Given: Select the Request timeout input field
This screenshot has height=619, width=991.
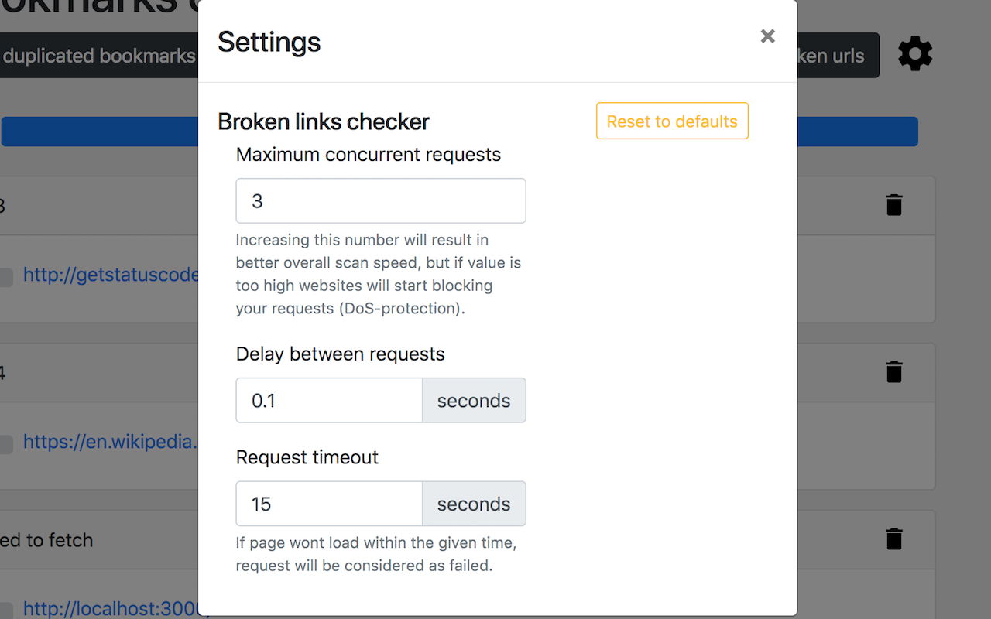Looking at the screenshot, I should [x=329, y=504].
